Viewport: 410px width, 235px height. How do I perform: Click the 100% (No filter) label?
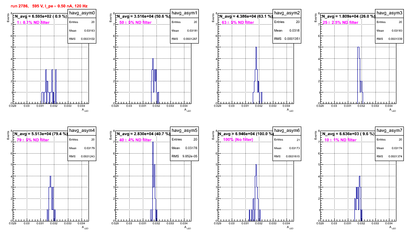pyautogui.click(x=238, y=140)
